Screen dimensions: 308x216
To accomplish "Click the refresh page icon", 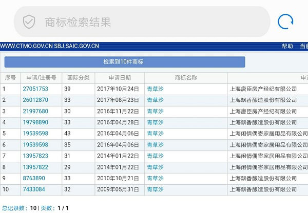I will (285, 21).
